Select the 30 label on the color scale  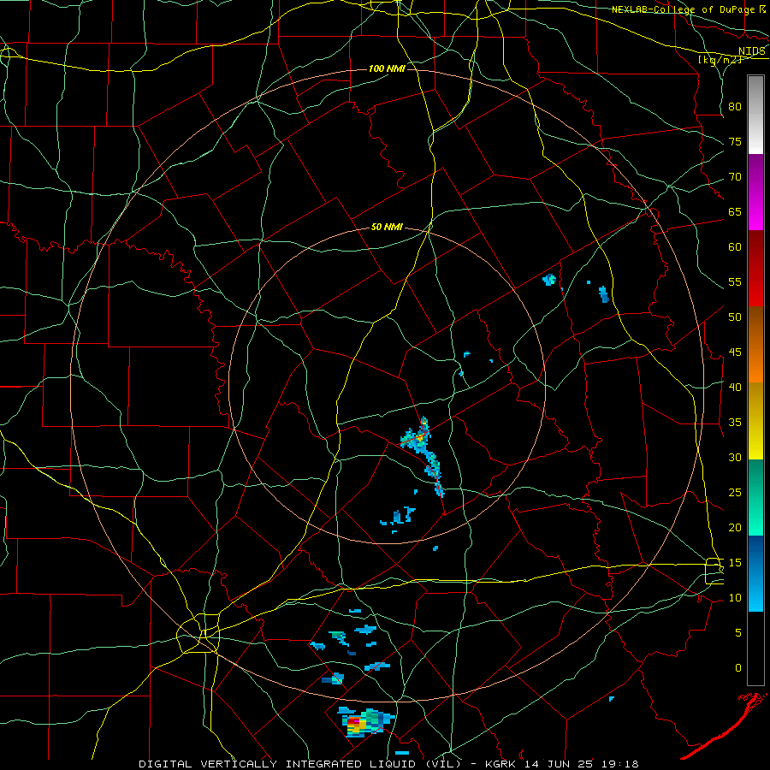(735, 458)
